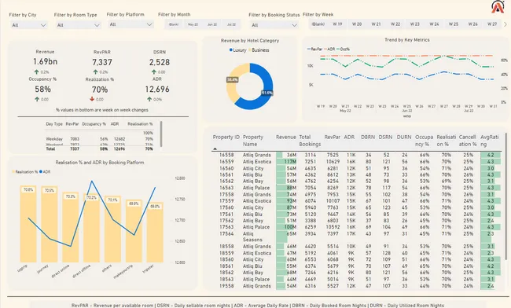This screenshot has width=511, height=308.
Task: Click the 12,696 ADR KPI value
Action: 157,90
